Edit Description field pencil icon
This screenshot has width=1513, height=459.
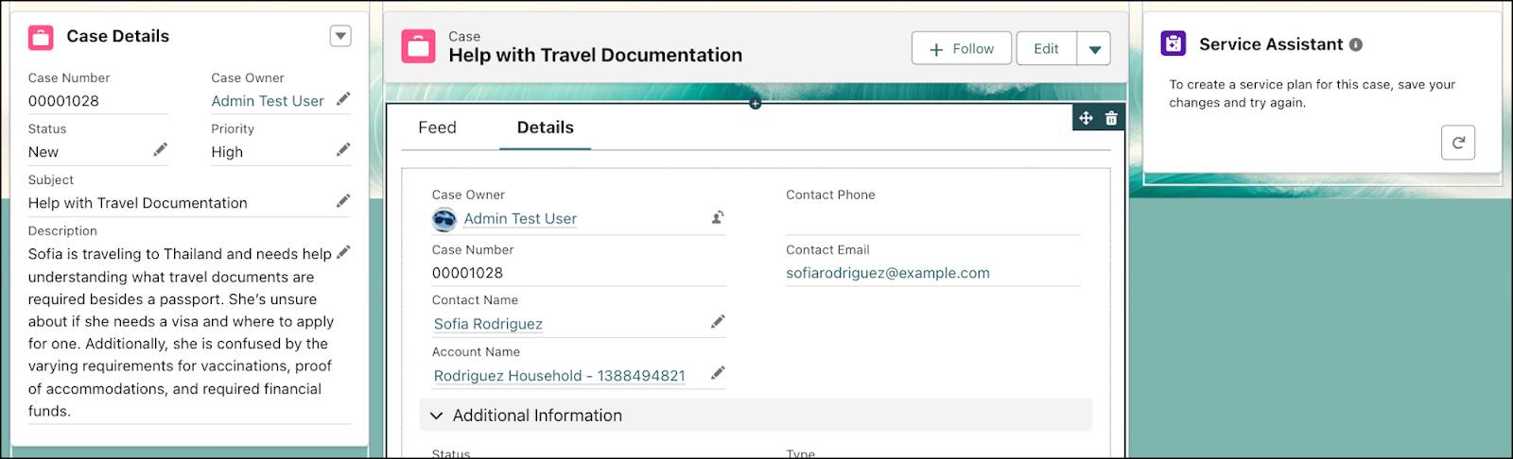pyautogui.click(x=343, y=252)
